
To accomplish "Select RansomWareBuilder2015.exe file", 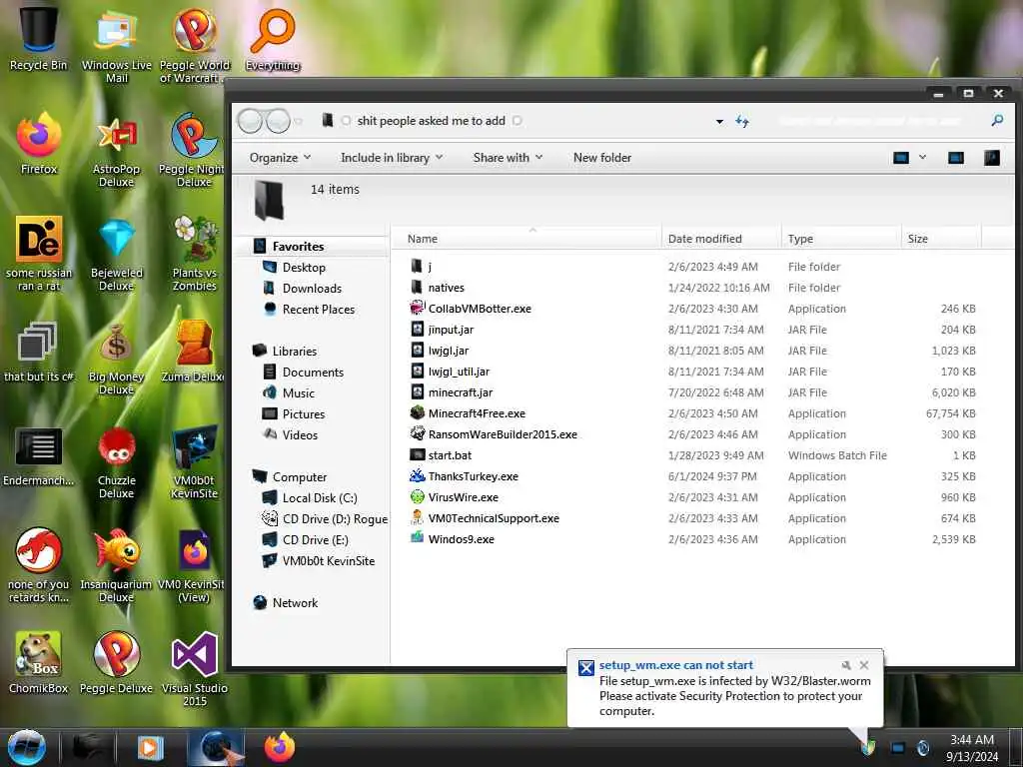I will coord(503,434).
